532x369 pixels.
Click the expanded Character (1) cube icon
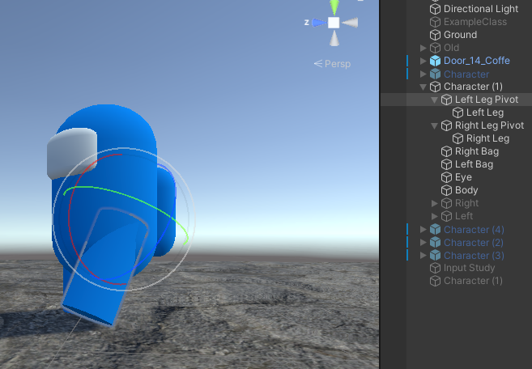click(x=435, y=87)
